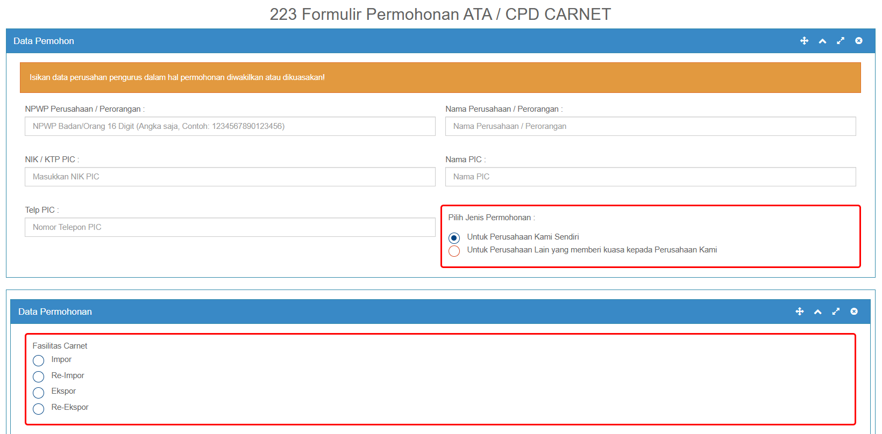The height and width of the screenshot is (434, 882).
Task: Choose Re-Impor carnet facility
Action: tap(39, 377)
